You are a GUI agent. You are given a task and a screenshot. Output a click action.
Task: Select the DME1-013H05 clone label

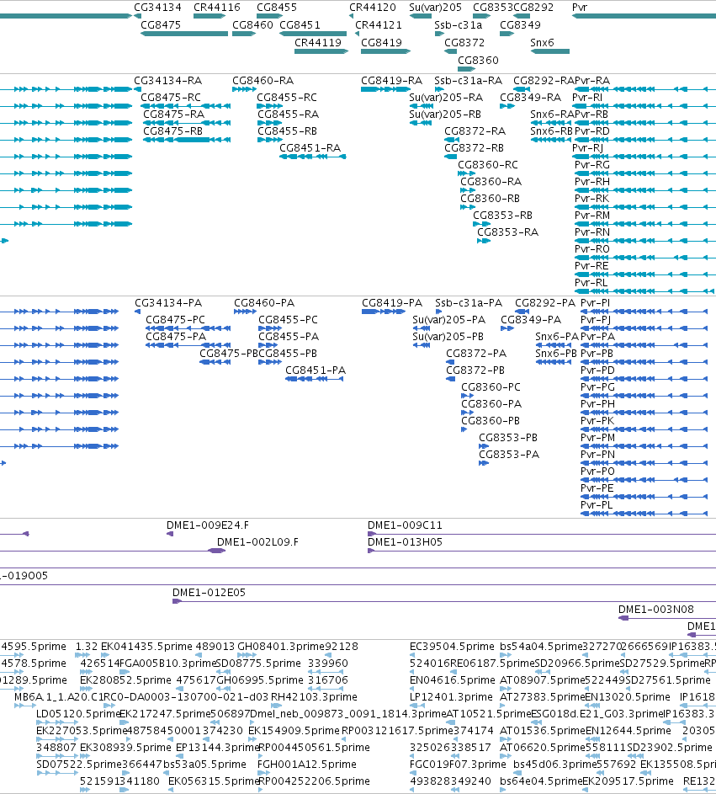[405, 542]
